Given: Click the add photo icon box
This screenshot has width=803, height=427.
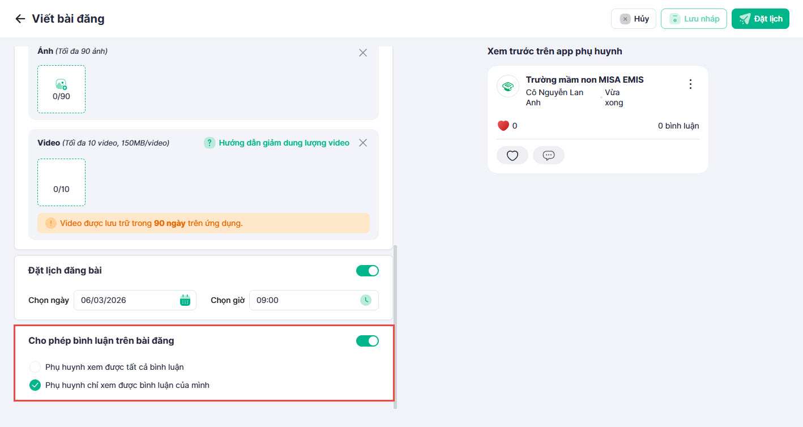Looking at the screenshot, I should coord(61,89).
